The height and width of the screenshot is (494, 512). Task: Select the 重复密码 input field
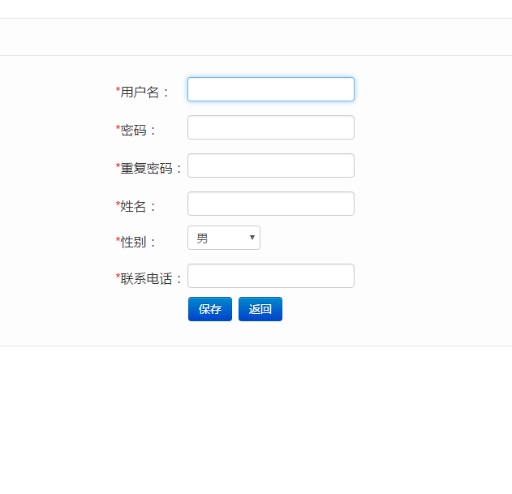(271, 165)
